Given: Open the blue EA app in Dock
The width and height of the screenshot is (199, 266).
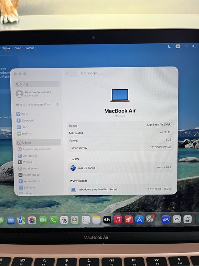Looking at the screenshot, I should coord(166,219).
